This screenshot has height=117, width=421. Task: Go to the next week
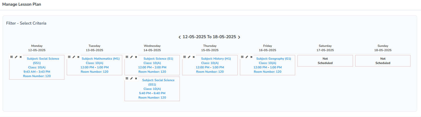(x=239, y=37)
